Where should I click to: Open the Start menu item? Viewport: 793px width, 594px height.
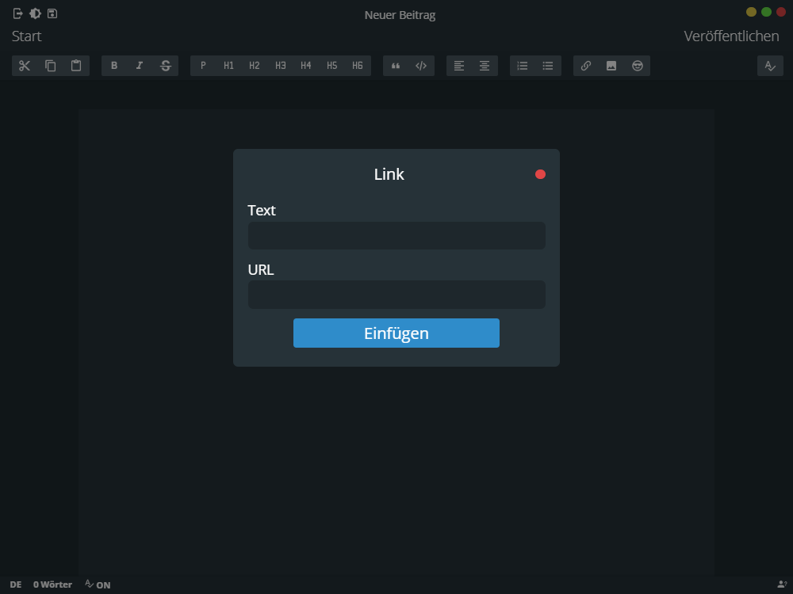point(27,36)
